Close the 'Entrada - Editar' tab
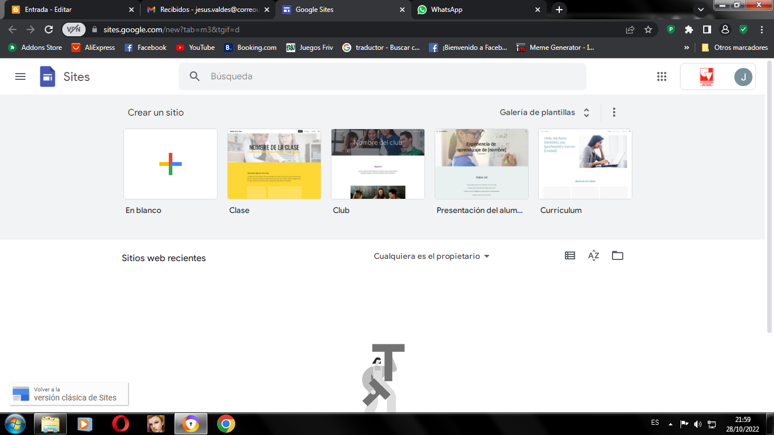Viewport: 774px width, 435px height. 131,10
